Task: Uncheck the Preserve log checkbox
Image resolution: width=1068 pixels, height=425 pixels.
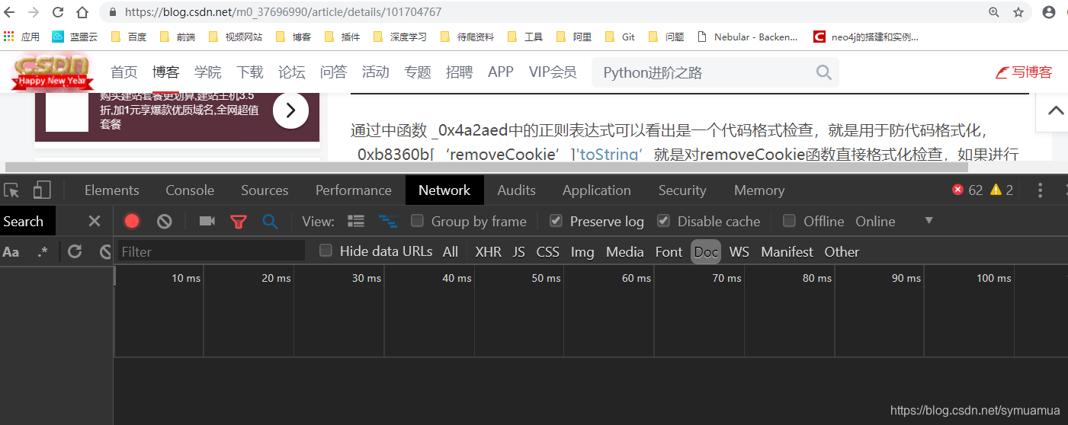Action: [556, 221]
